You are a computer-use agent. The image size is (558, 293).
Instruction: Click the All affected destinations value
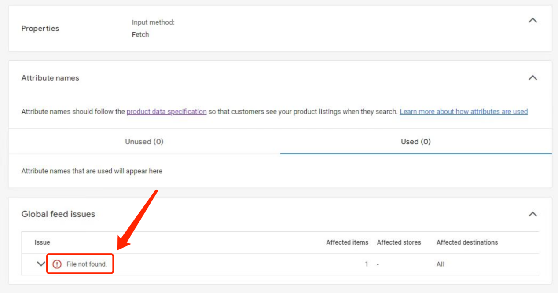point(441,264)
